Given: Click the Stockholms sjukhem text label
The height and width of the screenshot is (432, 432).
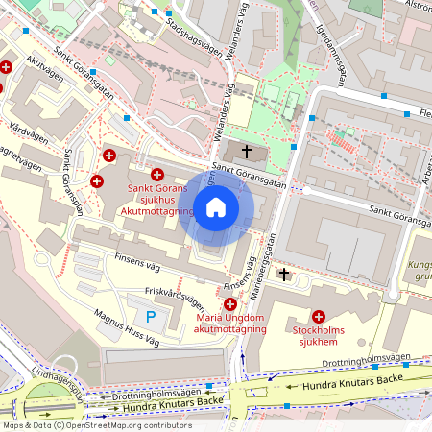Looking at the screenshot, I should (319, 336).
